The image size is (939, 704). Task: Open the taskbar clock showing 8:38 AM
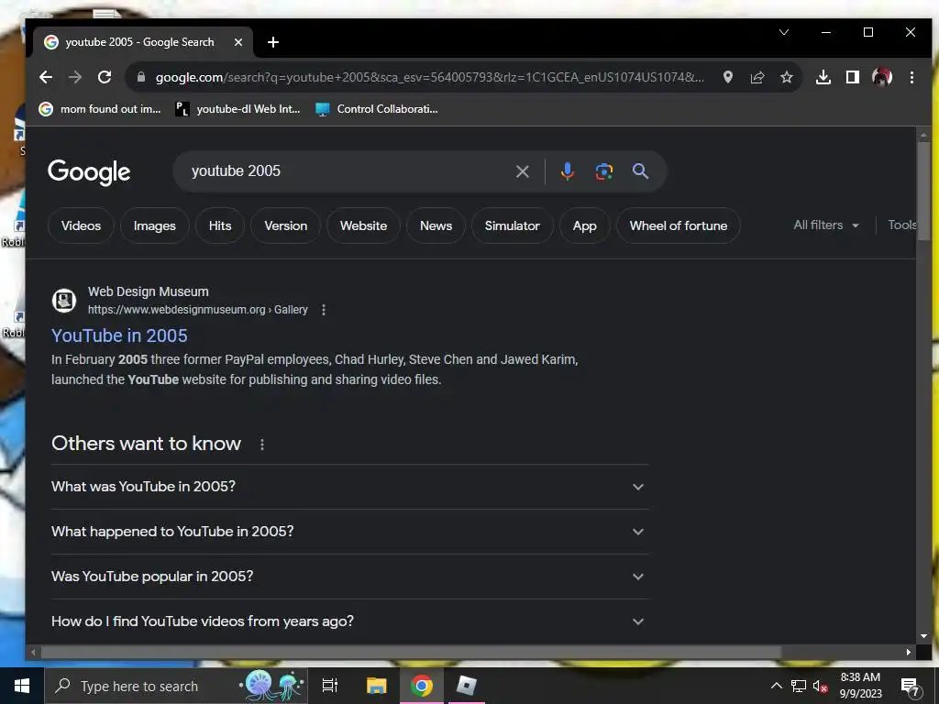point(860,686)
